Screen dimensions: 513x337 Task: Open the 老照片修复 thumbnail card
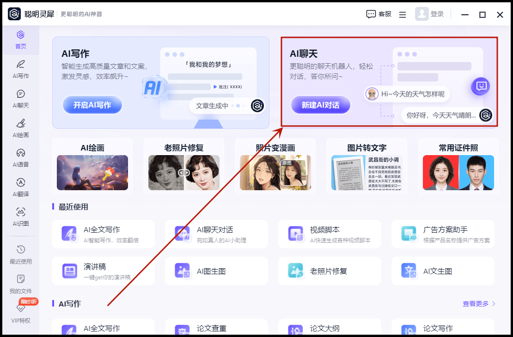pos(183,167)
